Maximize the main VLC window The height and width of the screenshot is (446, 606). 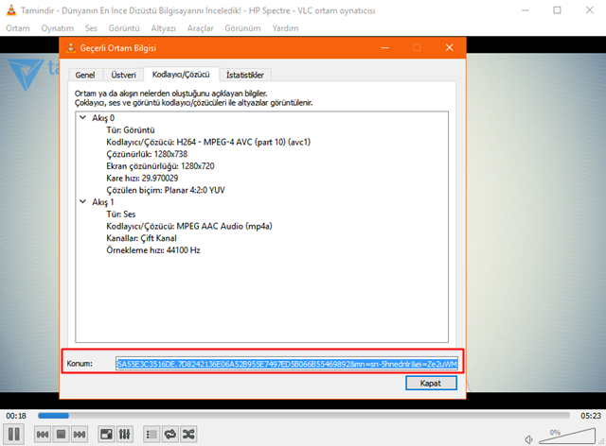[557, 10]
